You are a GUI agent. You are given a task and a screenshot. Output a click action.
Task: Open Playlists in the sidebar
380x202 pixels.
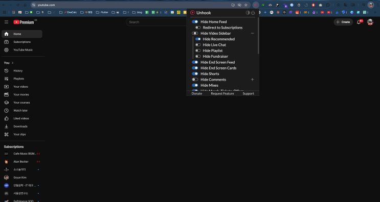point(22,79)
